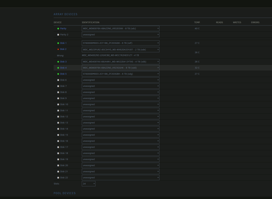Click the POOL DEVICES section heading
This screenshot has height=199, width=272.
click(x=64, y=193)
